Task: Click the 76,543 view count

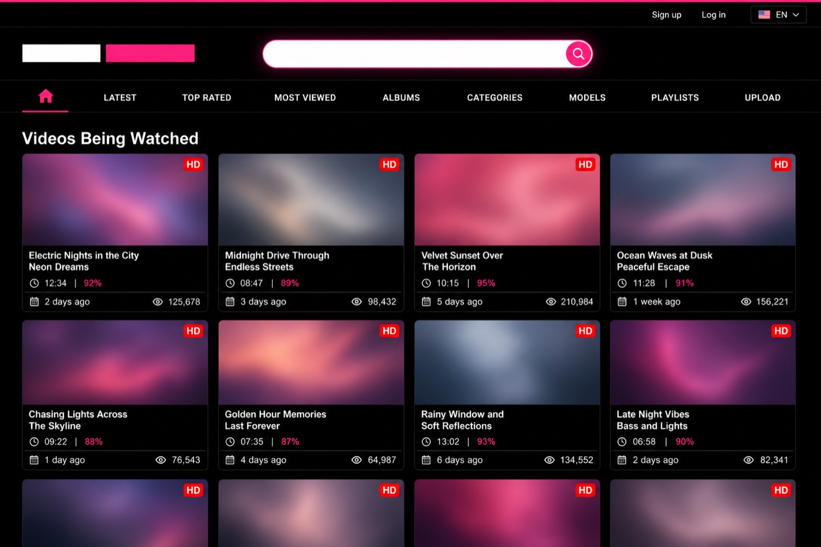Action: click(x=186, y=460)
